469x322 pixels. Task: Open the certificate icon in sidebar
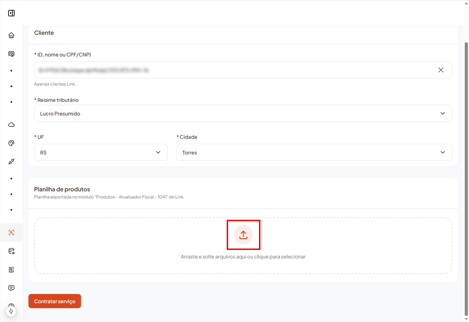(x=11, y=54)
